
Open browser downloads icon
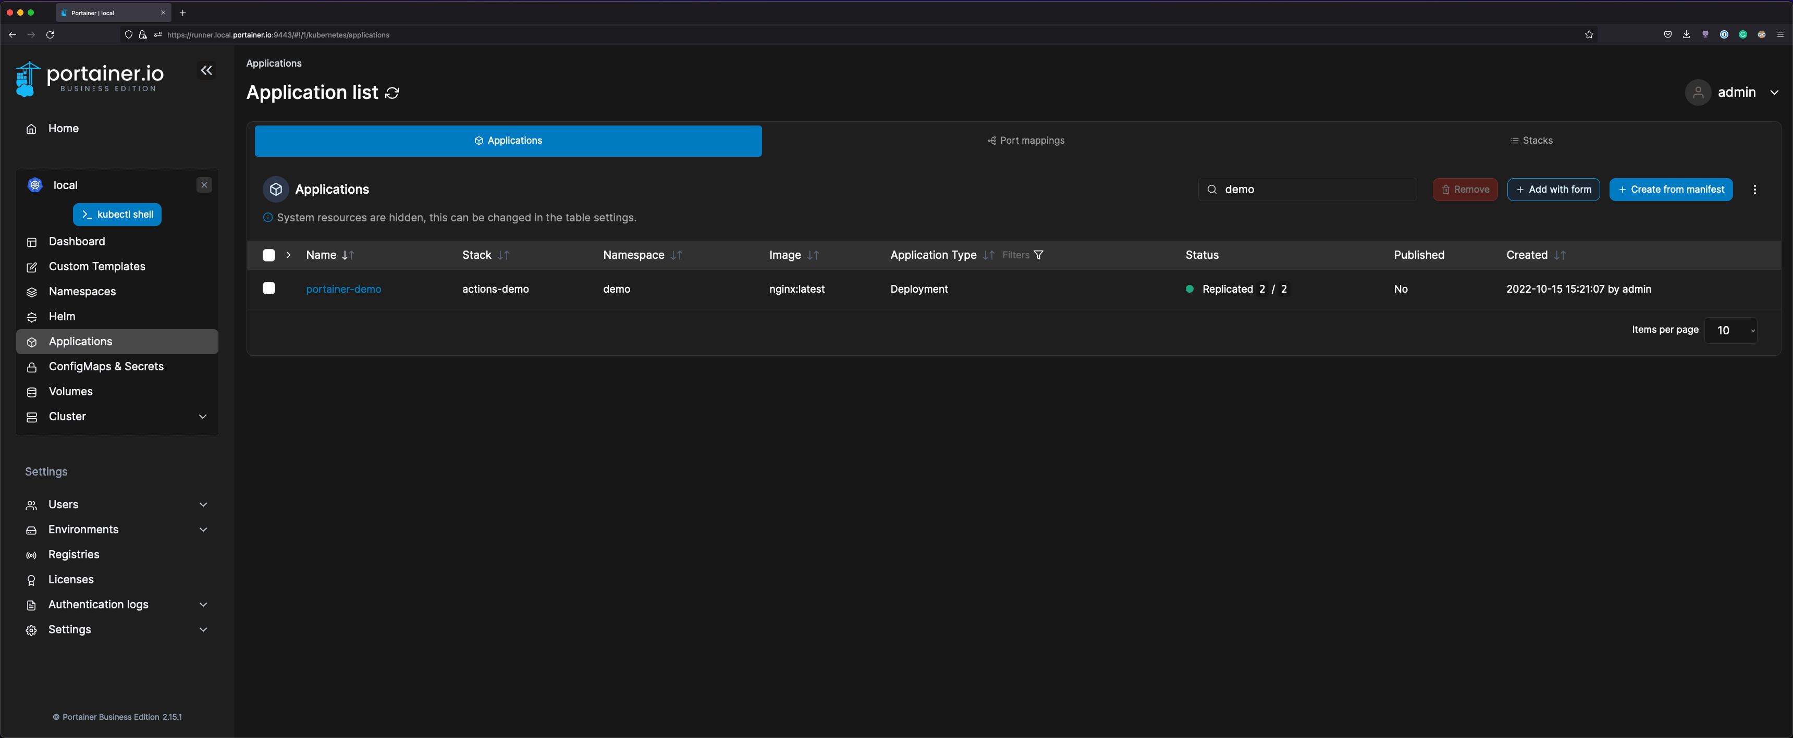tap(1687, 35)
